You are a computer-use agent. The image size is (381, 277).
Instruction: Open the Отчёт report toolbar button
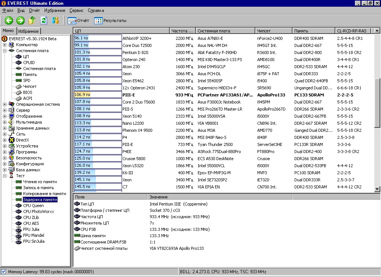click(x=78, y=21)
